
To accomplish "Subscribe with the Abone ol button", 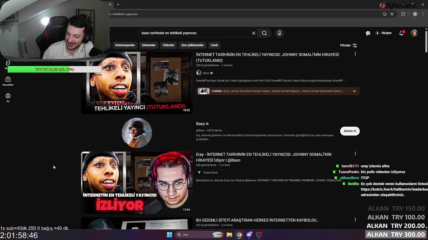I will pyautogui.click(x=350, y=131).
